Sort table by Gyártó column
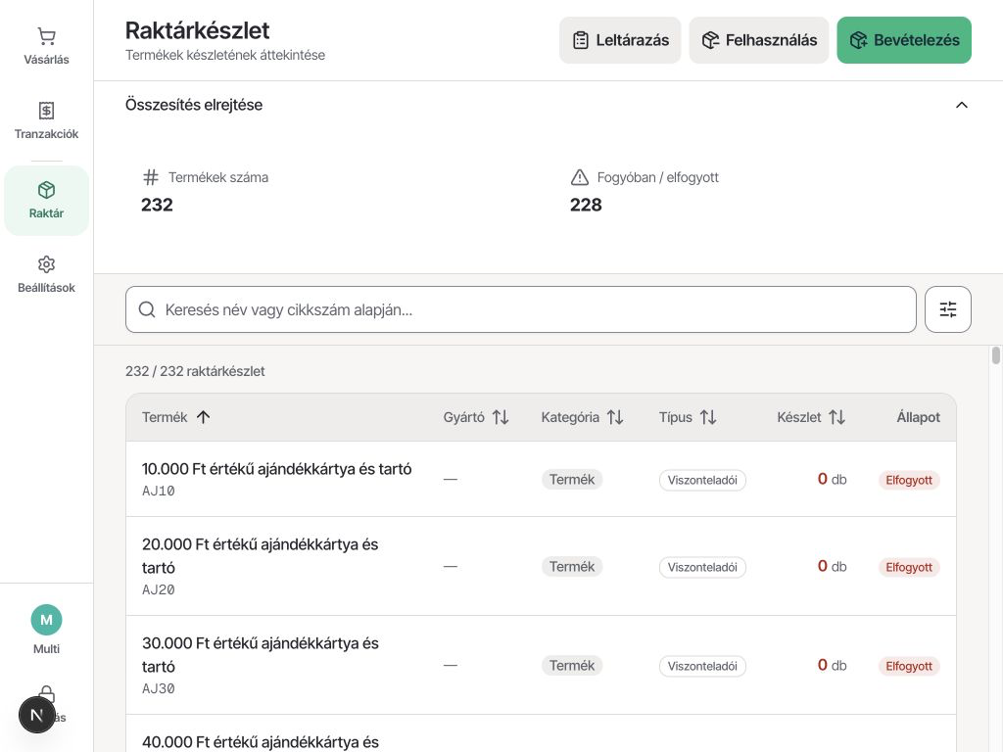The image size is (1003, 752). coord(476,417)
